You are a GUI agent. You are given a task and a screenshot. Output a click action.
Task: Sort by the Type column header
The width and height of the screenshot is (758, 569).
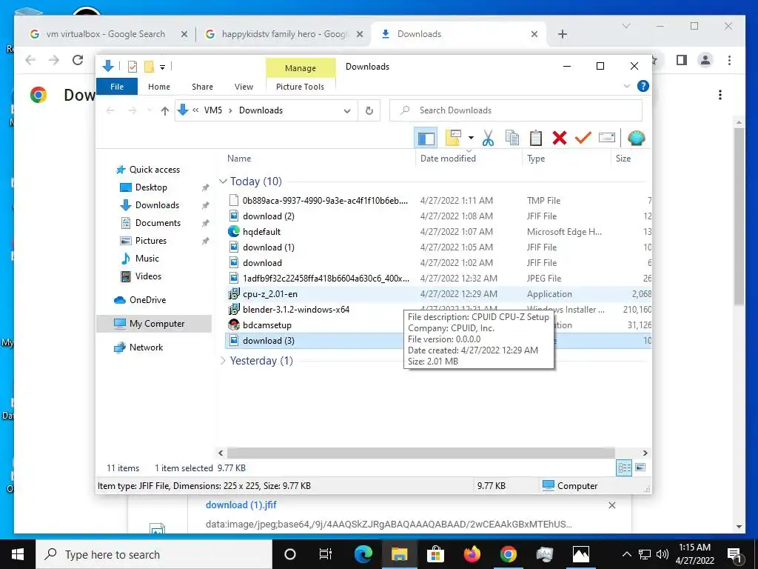pyautogui.click(x=536, y=159)
